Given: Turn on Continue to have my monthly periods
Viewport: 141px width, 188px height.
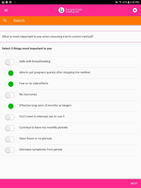Looking at the screenshot, I should click(10, 128).
